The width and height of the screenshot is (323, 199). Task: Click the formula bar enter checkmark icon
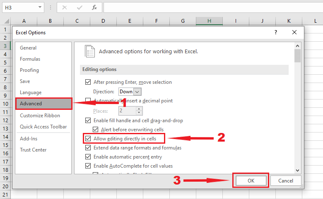80,7
